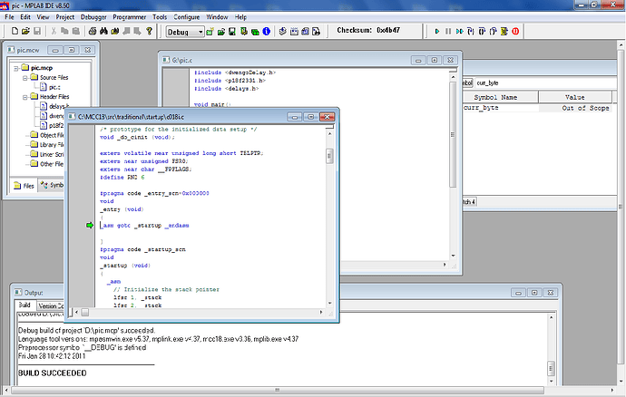Collapse the Header Files folder node

[x=25, y=97]
